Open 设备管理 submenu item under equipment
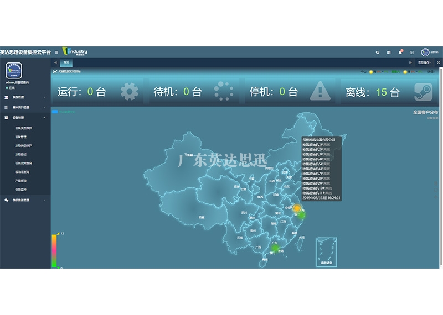The height and width of the screenshot is (315, 443). coord(20,137)
